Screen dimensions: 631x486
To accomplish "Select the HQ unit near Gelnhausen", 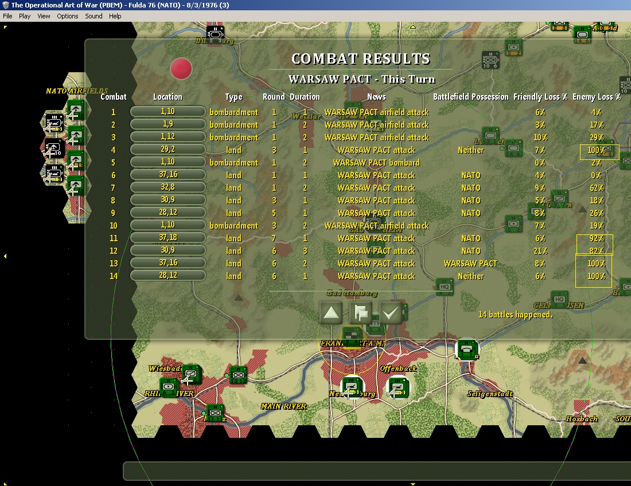I will click(559, 300).
